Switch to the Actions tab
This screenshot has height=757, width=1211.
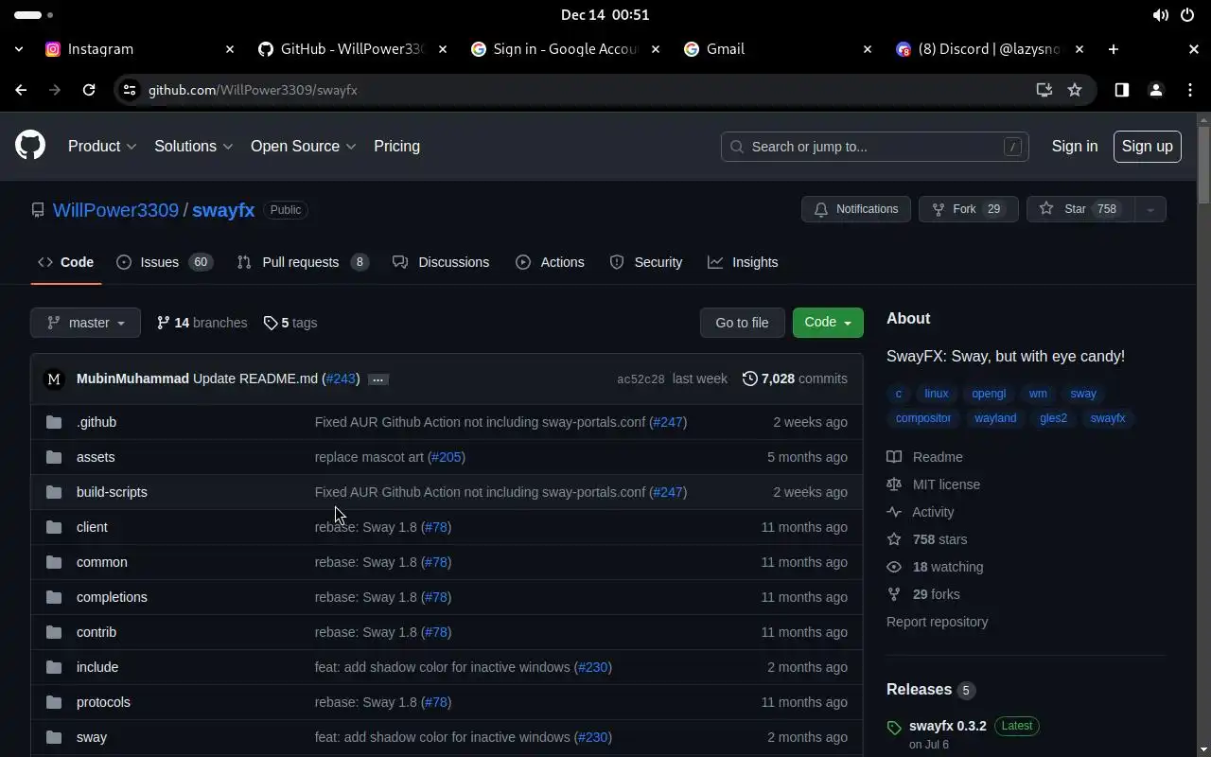(x=550, y=262)
